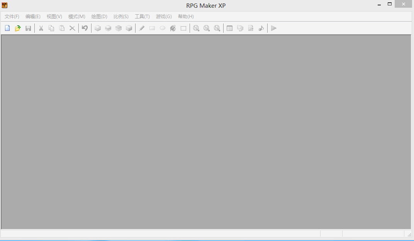Viewport: 414px width, 241px height.
Task: Open the Sound Test music note icon
Action: pyautogui.click(x=261, y=28)
